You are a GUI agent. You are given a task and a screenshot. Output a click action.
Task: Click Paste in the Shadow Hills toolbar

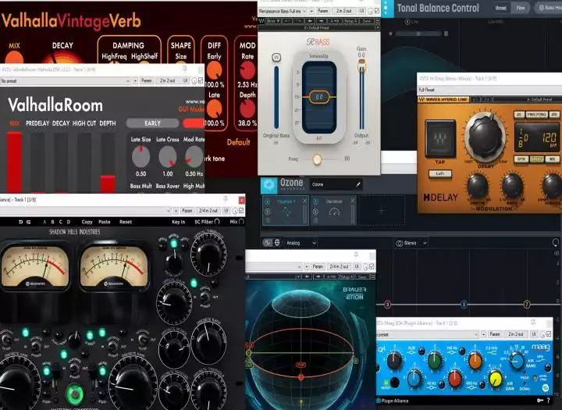[x=105, y=222]
